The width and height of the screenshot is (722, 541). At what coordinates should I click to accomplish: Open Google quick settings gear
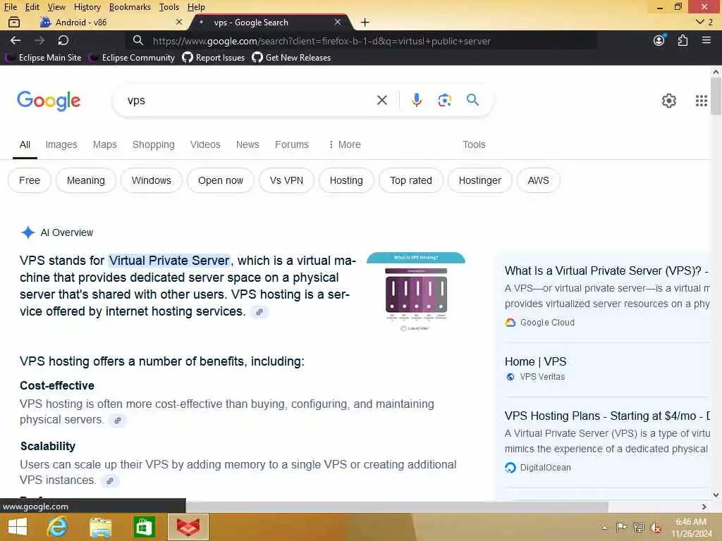[668, 101]
